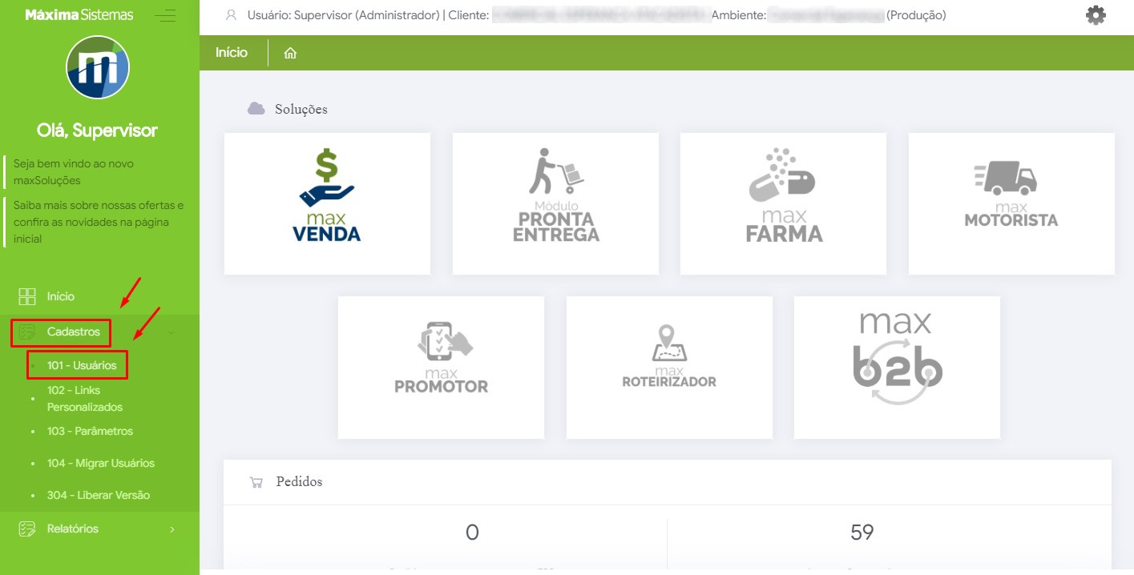Expand the Relatórios menu chevron
The width and height of the screenshot is (1134, 575).
[x=172, y=529]
